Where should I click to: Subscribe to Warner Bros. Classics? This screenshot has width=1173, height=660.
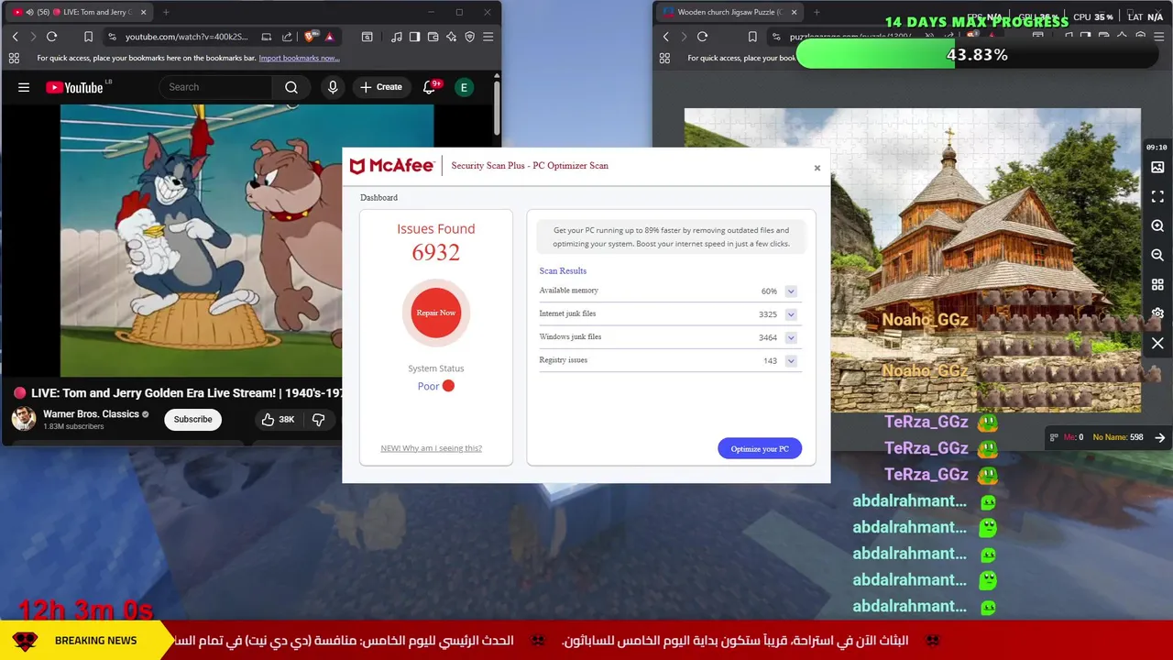click(192, 419)
